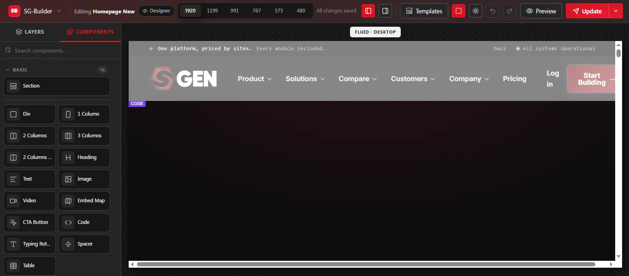Click the SGEN logo in canvas

click(184, 78)
